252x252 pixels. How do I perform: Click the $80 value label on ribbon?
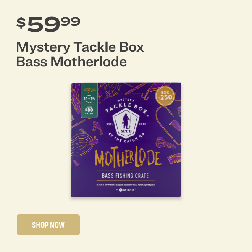tap(89, 110)
